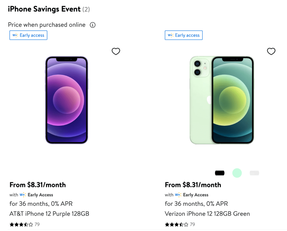The height and width of the screenshot is (231, 287).
Task: Click iPhone Savings Event heading
Action: tap(44, 9)
